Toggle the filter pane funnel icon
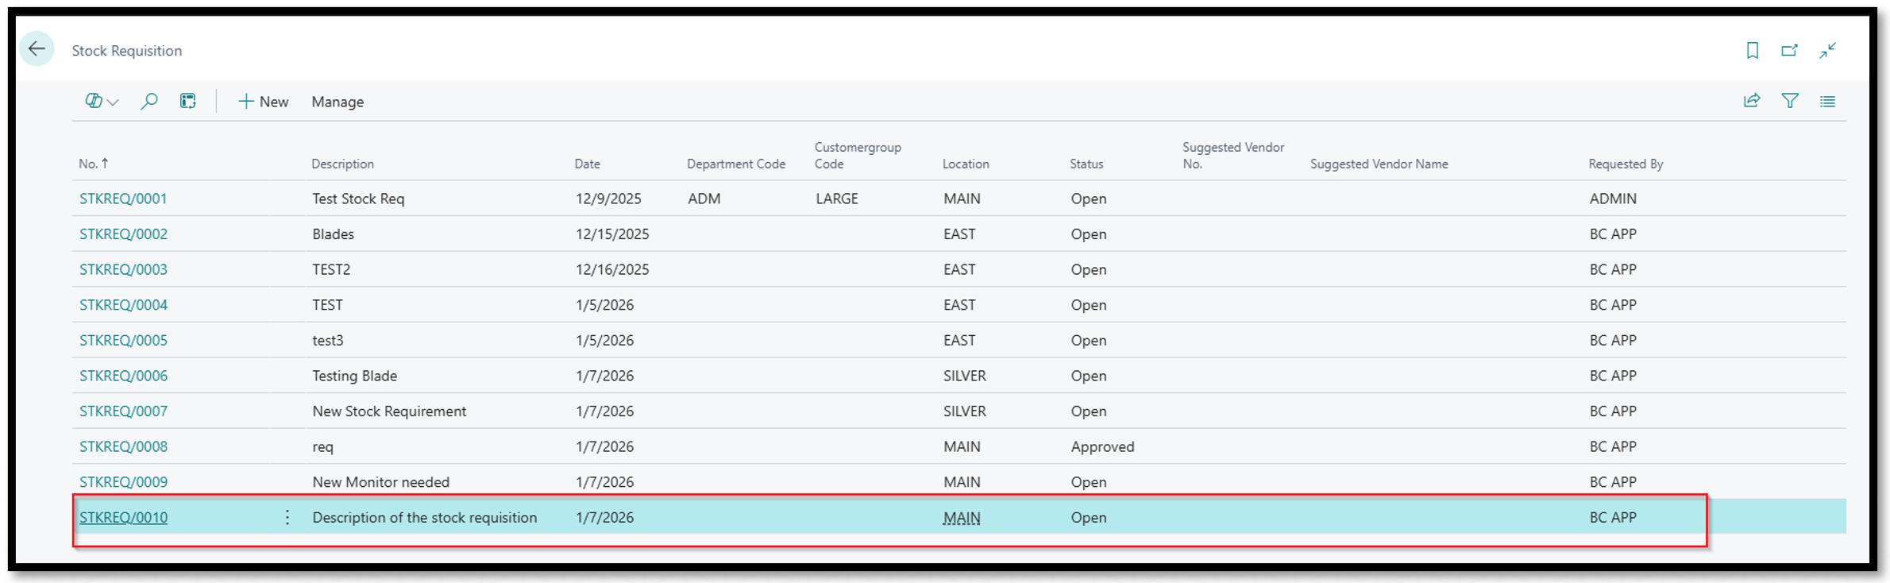 tap(1790, 102)
